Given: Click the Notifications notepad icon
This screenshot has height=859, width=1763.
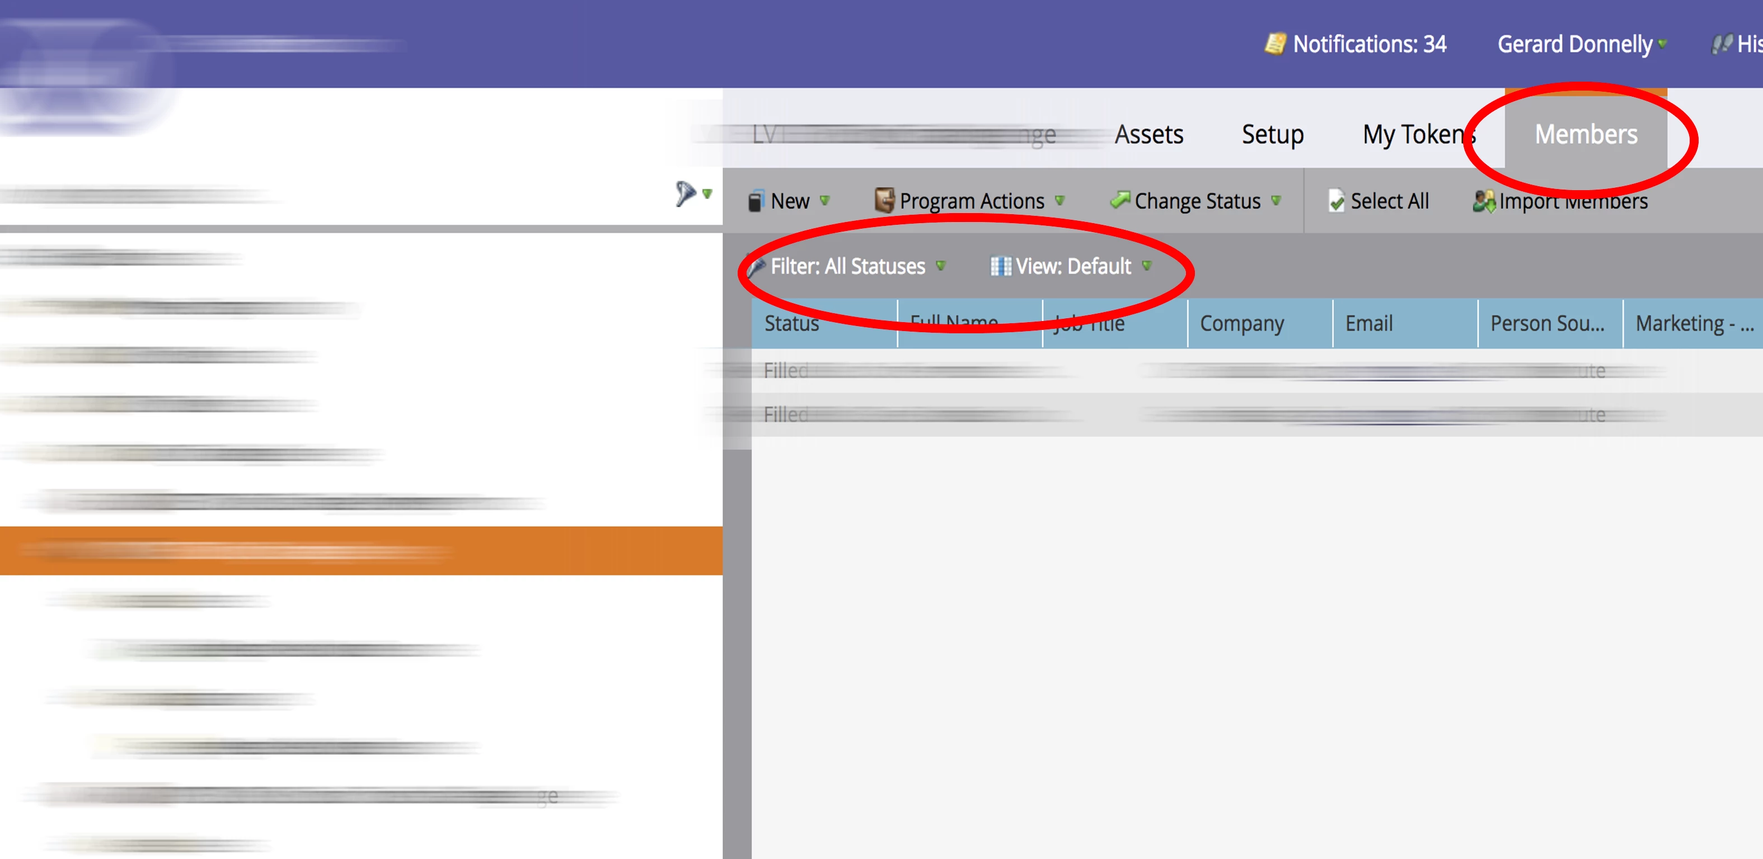Looking at the screenshot, I should point(1274,44).
